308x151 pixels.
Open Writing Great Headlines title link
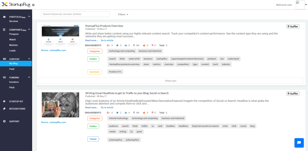coord(127,93)
